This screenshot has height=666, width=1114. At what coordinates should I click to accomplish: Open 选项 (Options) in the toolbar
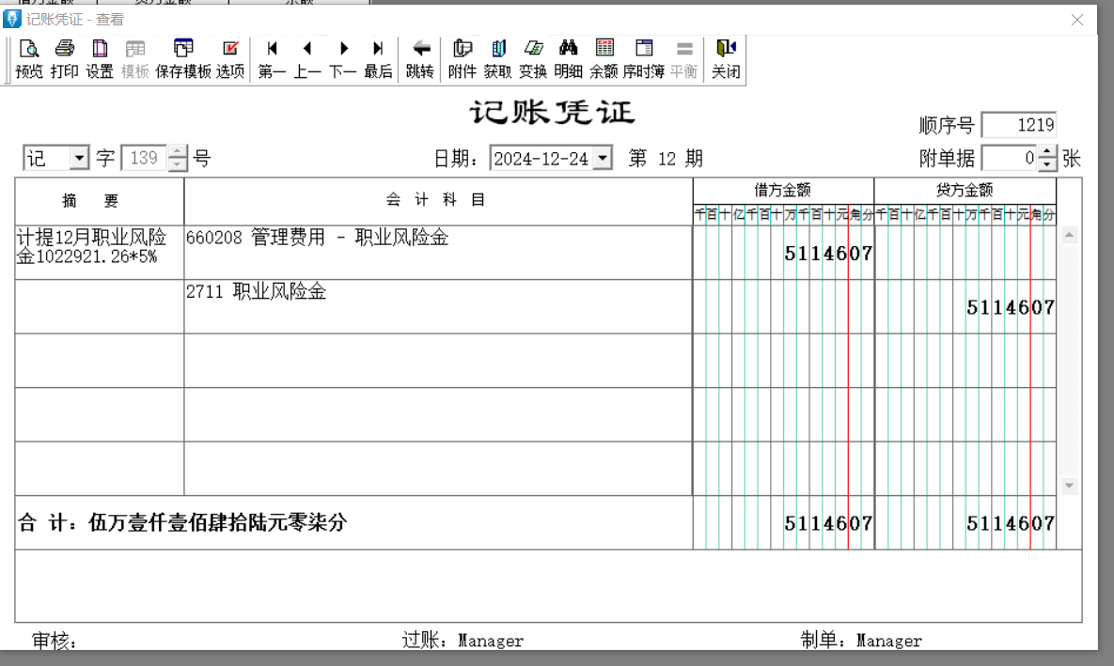pyautogui.click(x=230, y=58)
